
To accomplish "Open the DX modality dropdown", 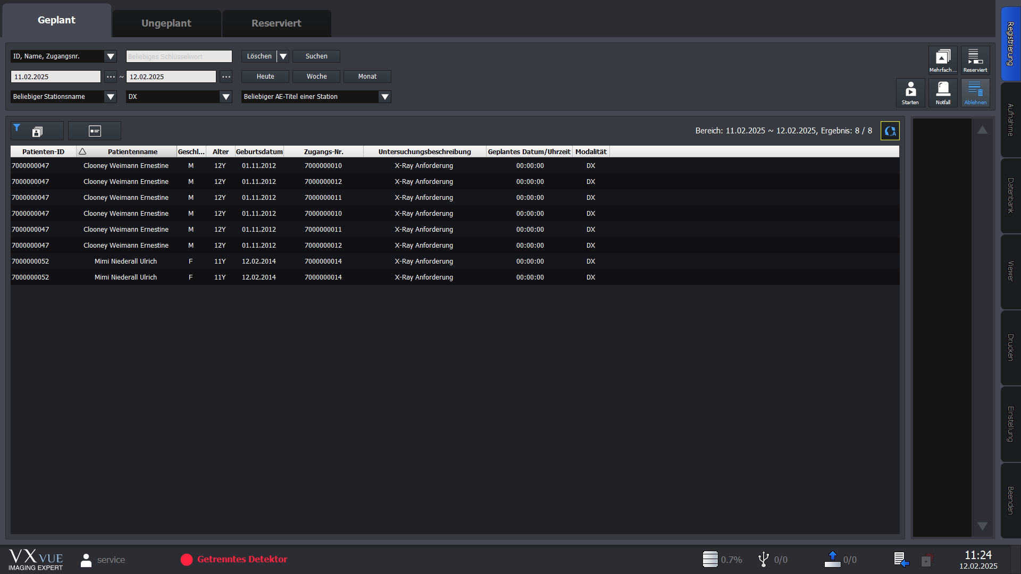I will click(226, 97).
